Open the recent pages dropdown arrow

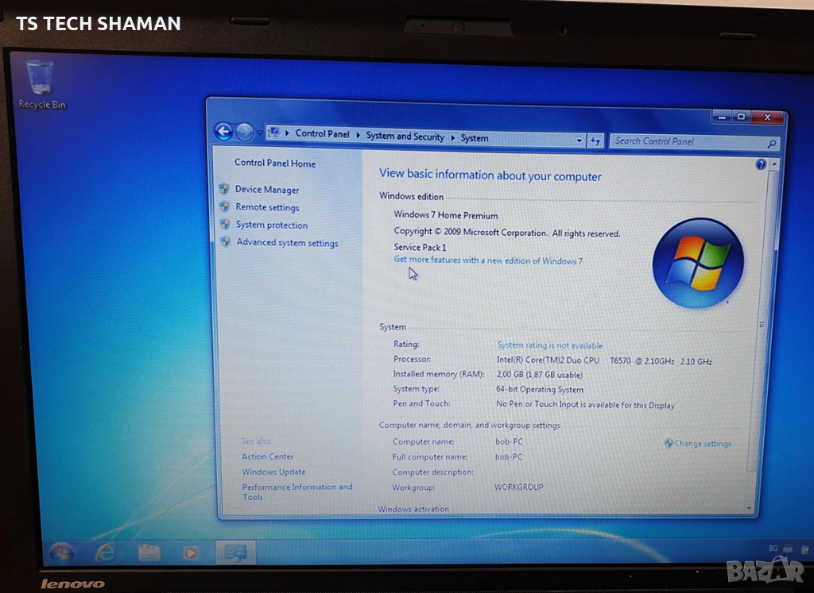coord(259,133)
